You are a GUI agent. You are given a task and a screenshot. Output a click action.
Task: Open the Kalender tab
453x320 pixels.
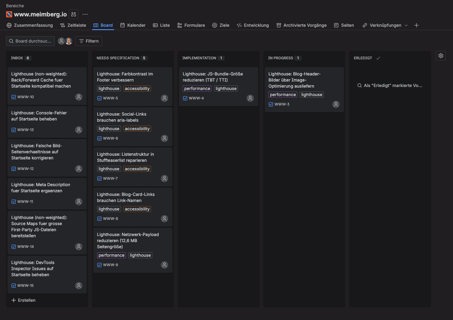[x=133, y=25]
